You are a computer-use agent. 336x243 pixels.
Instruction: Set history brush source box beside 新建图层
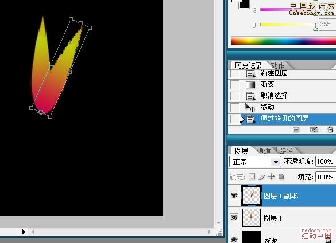(234, 73)
